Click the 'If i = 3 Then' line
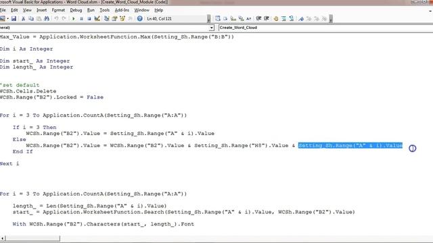433x243 pixels. 35,128
